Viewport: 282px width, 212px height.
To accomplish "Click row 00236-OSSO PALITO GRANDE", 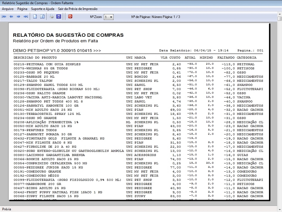I will click(x=138, y=93).
